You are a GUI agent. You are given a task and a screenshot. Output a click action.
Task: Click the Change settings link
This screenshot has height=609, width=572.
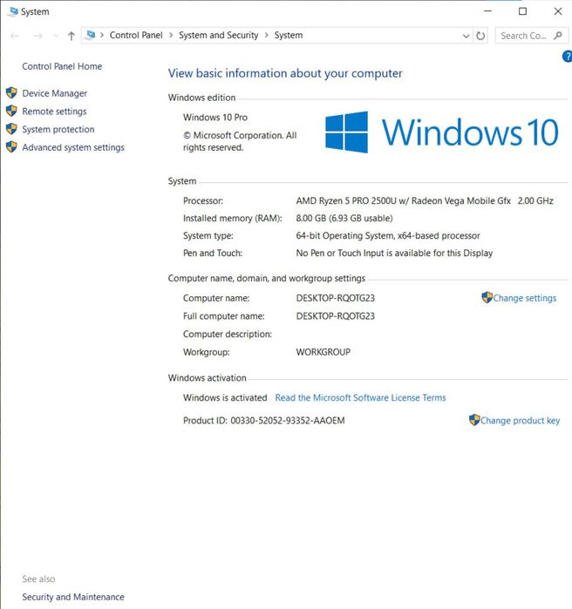click(x=525, y=298)
